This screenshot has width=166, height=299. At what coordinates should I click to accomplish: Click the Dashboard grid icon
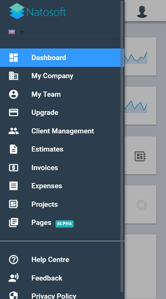click(14, 57)
